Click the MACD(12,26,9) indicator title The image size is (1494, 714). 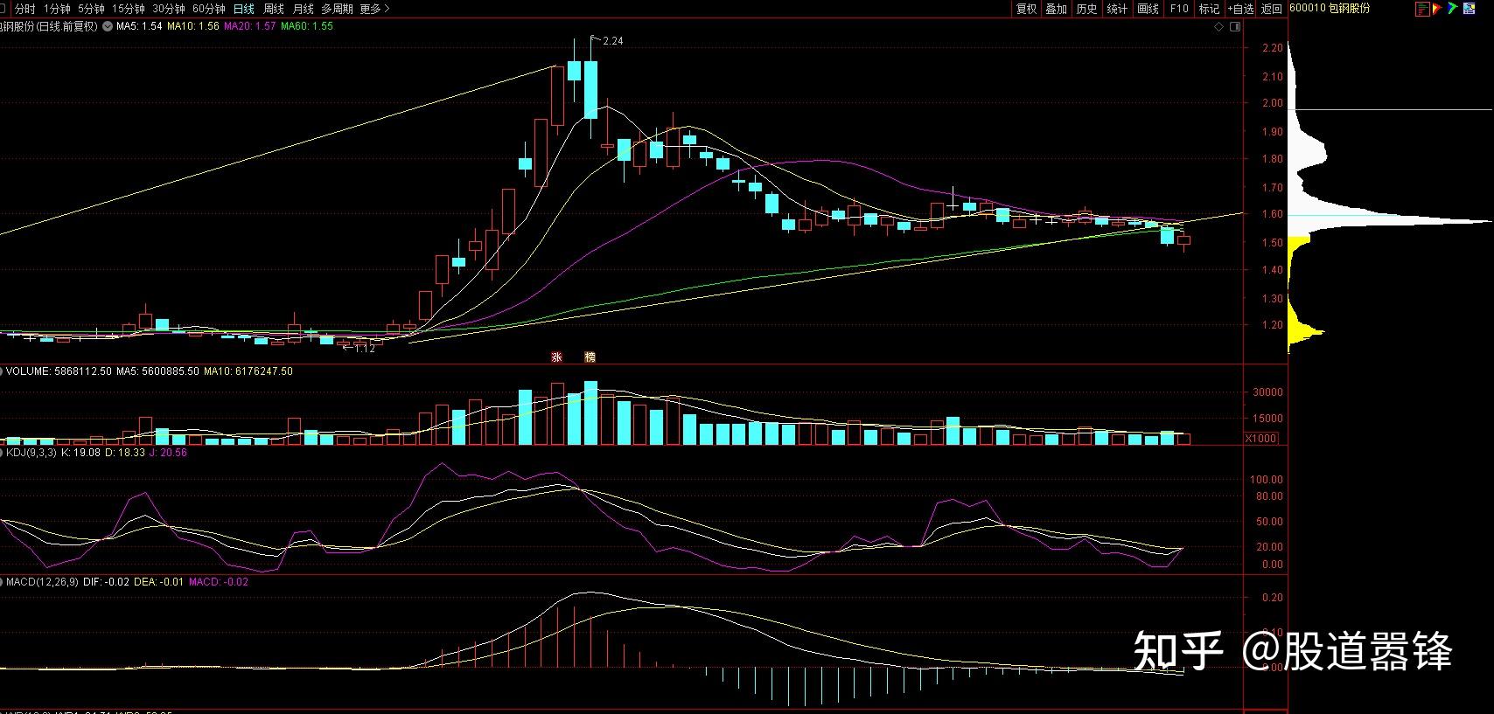[x=42, y=581]
